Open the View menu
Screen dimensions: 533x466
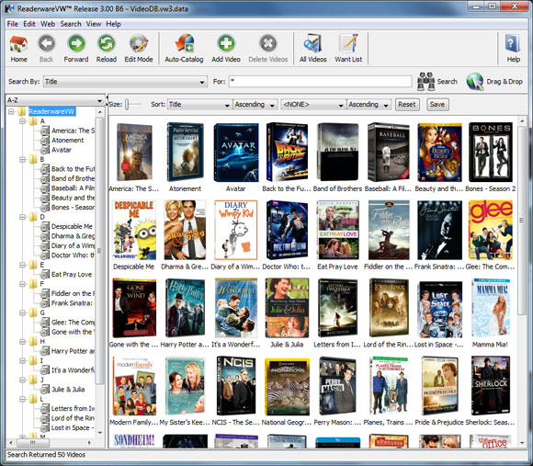click(94, 24)
